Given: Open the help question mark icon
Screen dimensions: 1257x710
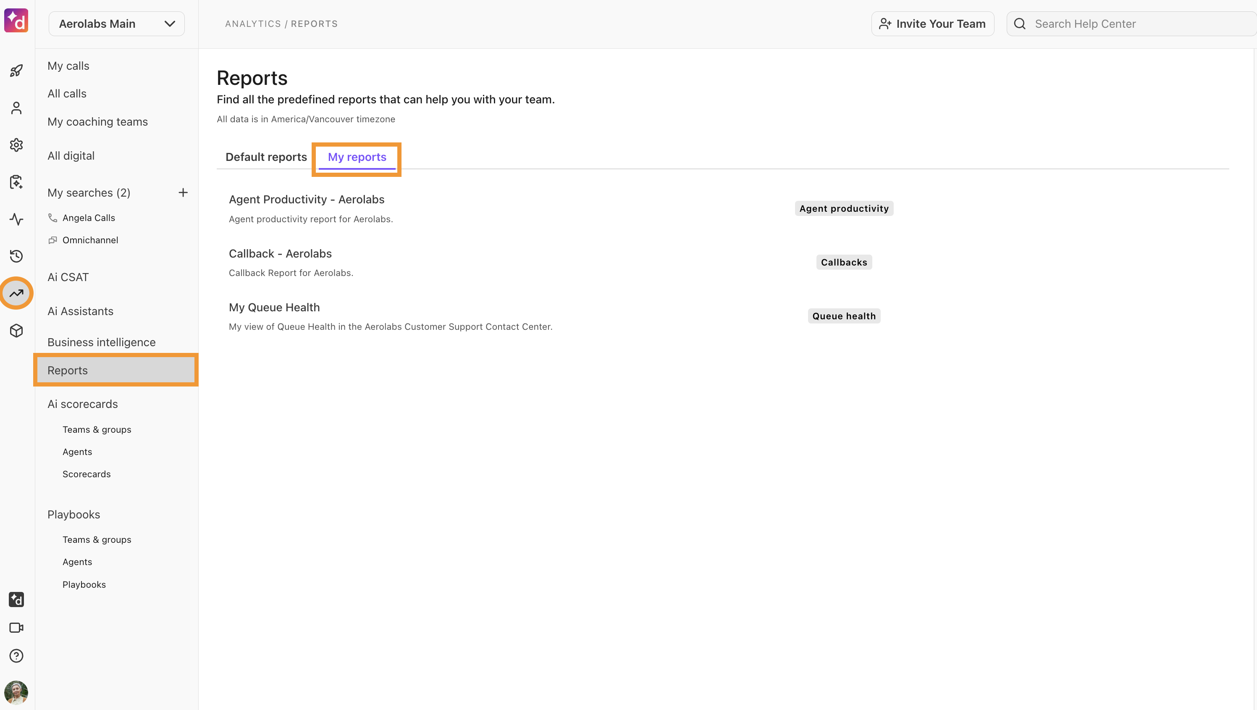Looking at the screenshot, I should coord(16,656).
